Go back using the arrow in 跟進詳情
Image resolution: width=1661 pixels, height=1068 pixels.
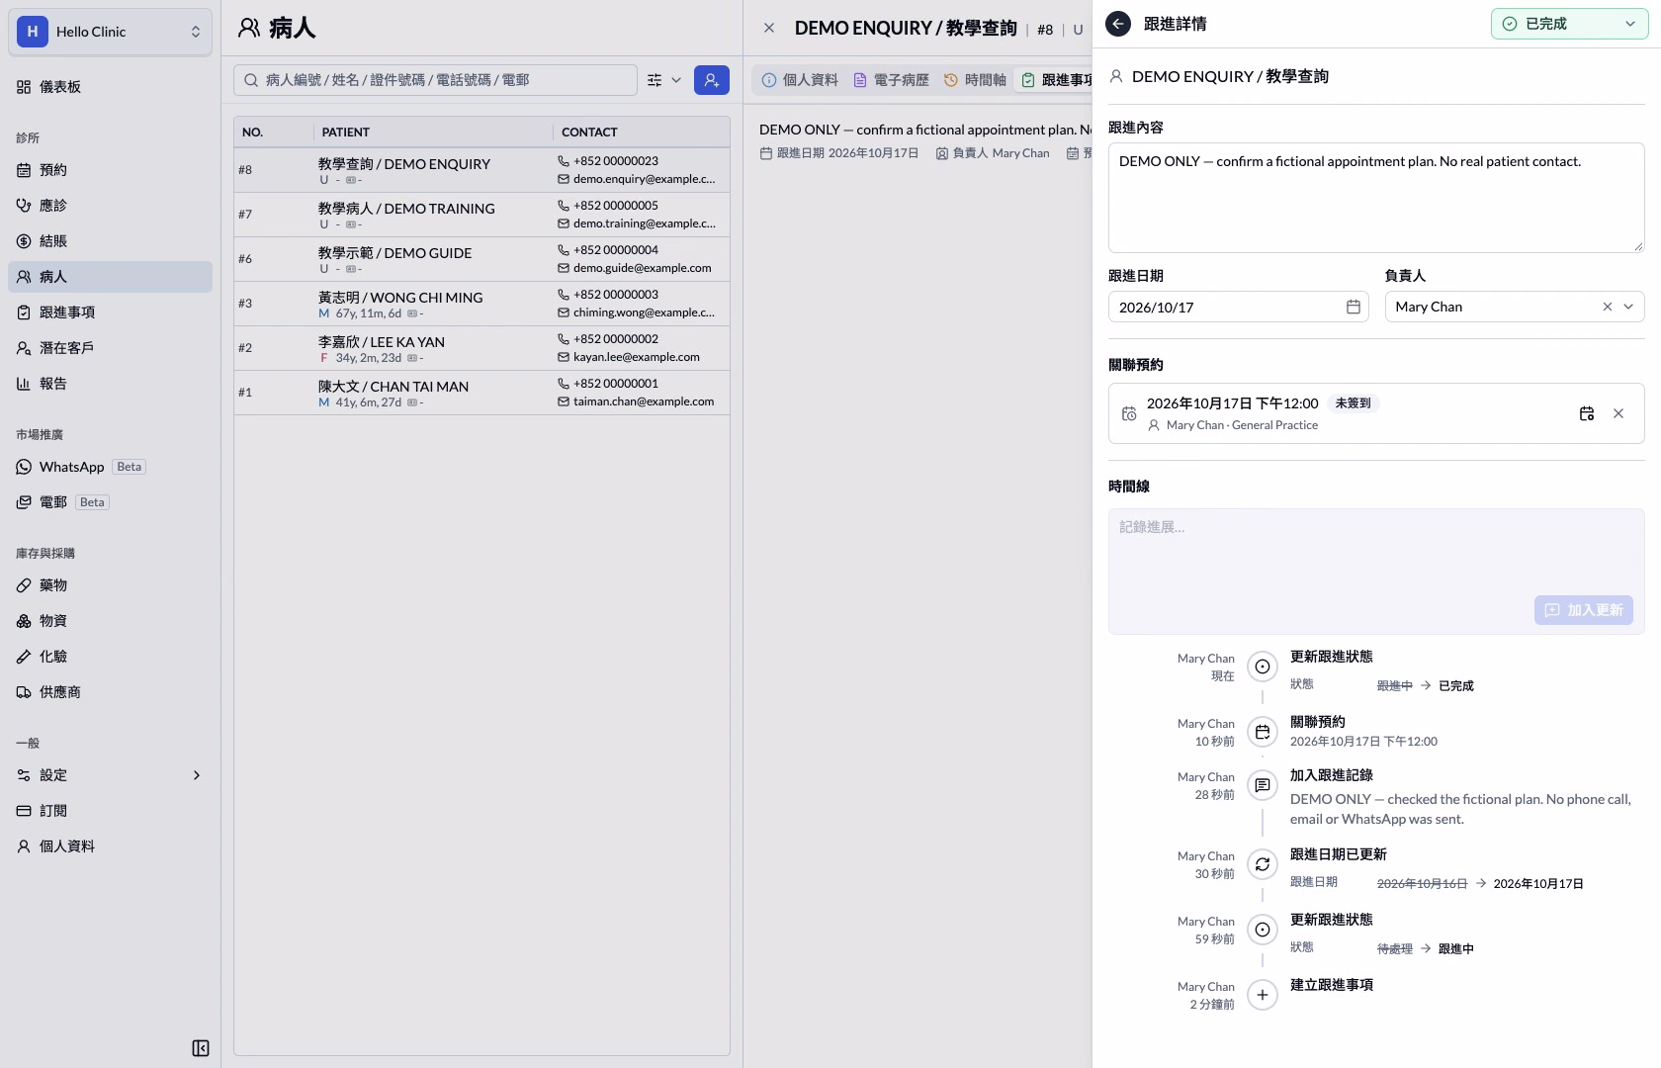[x=1118, y=24]
